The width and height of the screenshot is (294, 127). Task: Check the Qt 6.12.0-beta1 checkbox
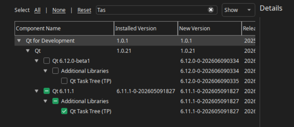coord(46,61)
